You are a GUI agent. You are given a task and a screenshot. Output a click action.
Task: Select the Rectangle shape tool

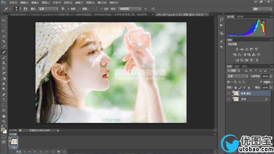point(4,111)
